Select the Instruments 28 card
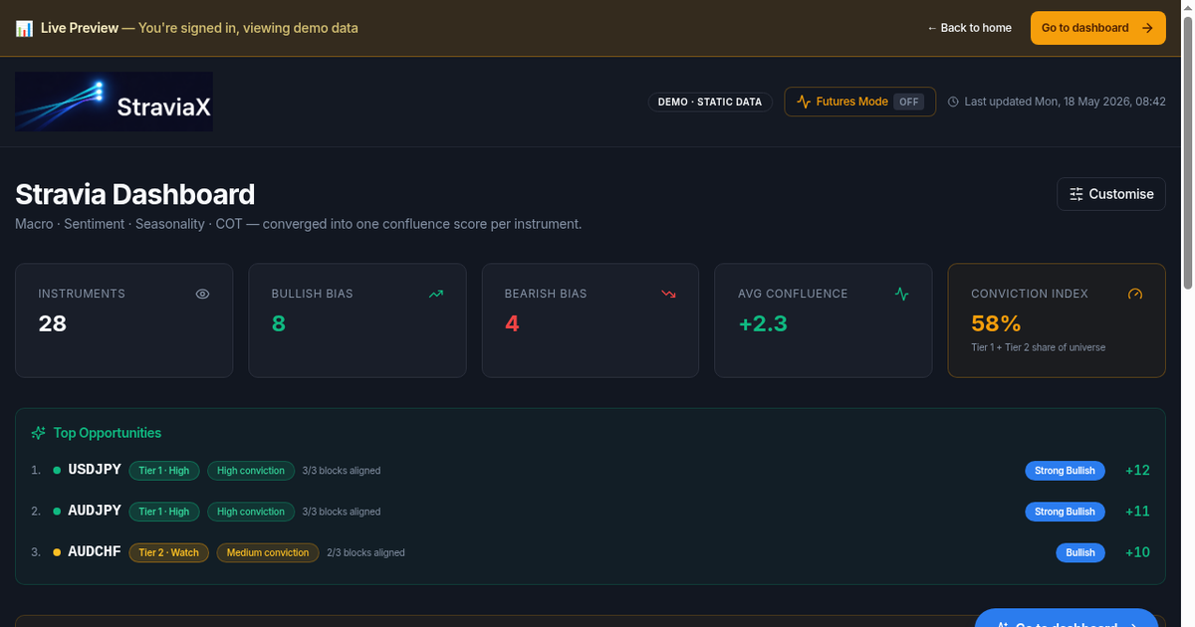Image resolution: width=1195 pixels, height=627 pixels. coord(123,320)
